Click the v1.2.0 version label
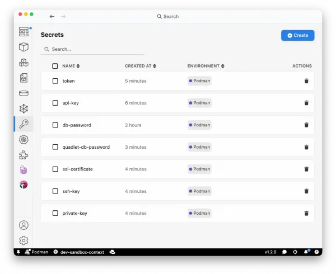Screen dimensions: 336x274 pyautogui.click(x=270, y=252)
